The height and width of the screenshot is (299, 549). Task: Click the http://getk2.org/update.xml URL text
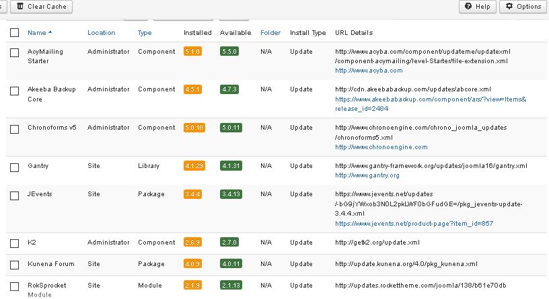[x=377, y=242]
